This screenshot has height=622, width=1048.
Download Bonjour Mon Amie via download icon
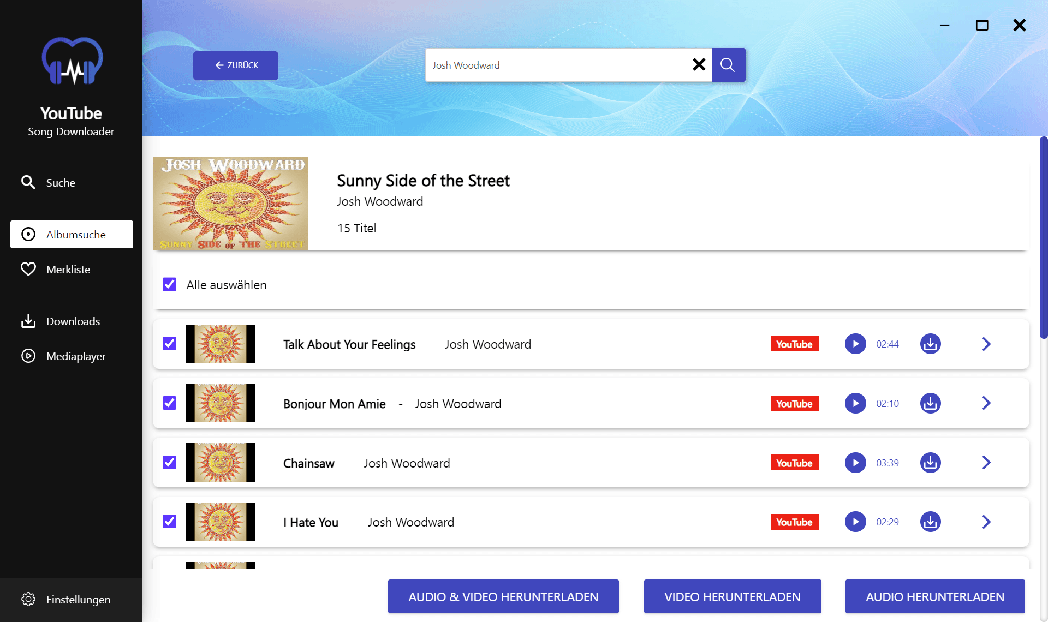[x=931, y=404]
